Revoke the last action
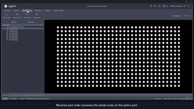The width and height of the screenshot is (194, 109). pos(176,16)
